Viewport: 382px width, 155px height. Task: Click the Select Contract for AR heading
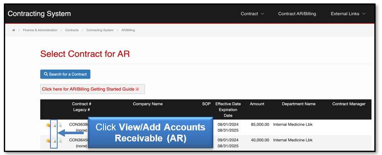click(85, 54)
